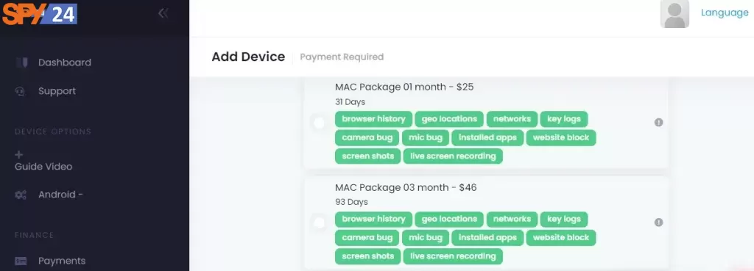Click the live screen recording tag in first package

point(453,156)
